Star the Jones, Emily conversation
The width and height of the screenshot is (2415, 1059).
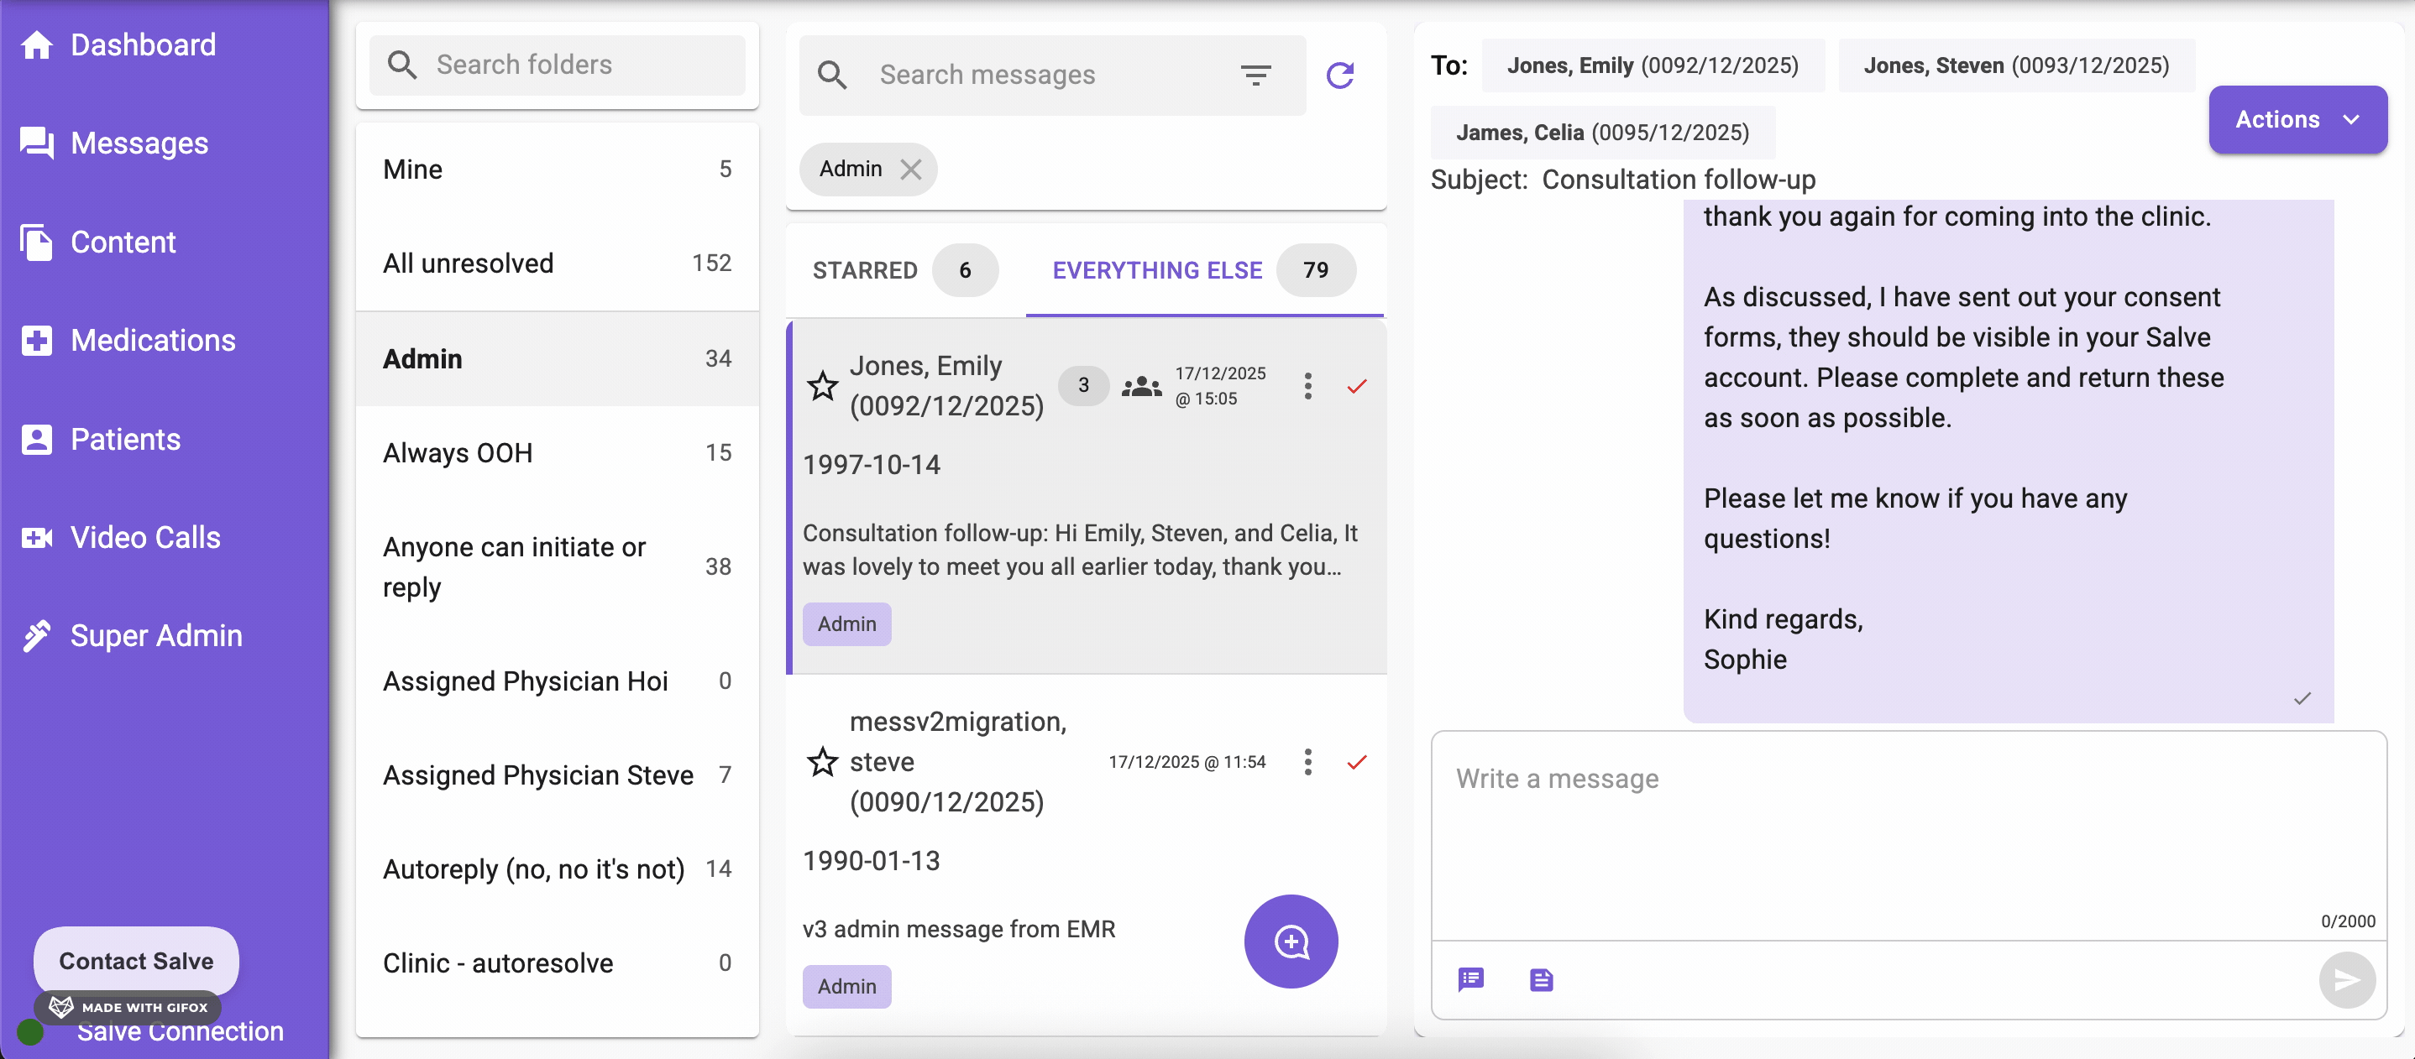click(822, 385)
